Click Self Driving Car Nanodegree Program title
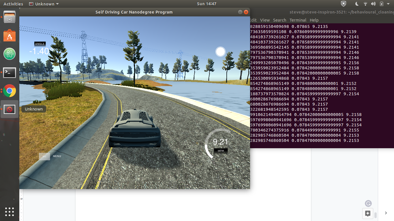This screenshot has height=221, width=394. [134, 12]
